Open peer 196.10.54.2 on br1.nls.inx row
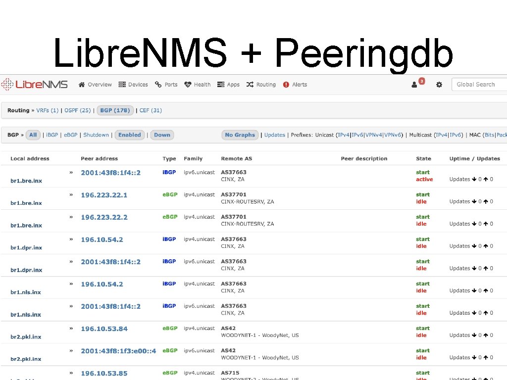 102,285
